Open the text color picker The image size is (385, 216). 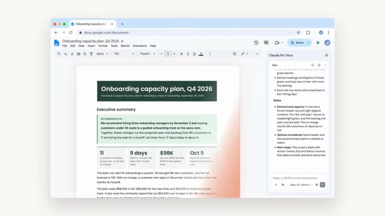[x=201, y=54]
